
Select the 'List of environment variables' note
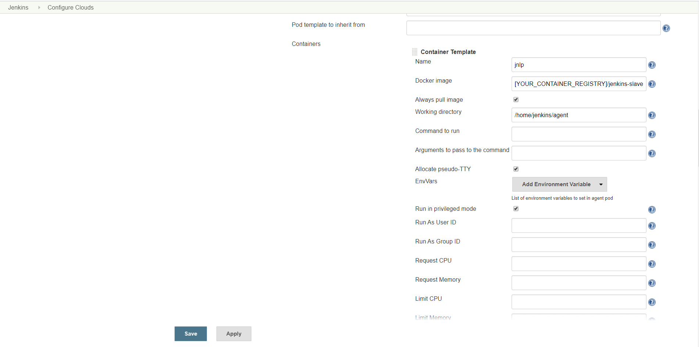(x=562, y=198)
